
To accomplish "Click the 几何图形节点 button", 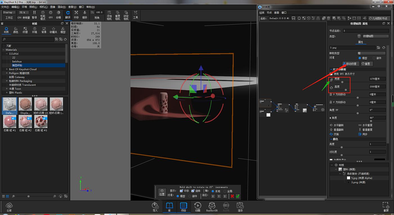I will pyautogui.click(x=379, y=18).
